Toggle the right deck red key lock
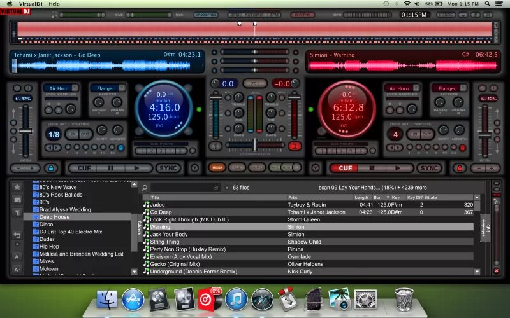The height and width of the screenshot is (318, 510). tap(459, 168)
